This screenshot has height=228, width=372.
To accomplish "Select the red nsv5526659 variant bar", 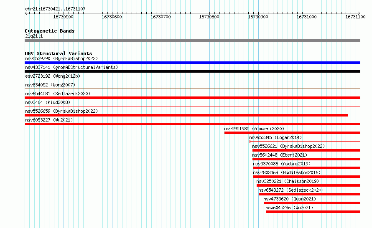I will (x=186, y=115).
